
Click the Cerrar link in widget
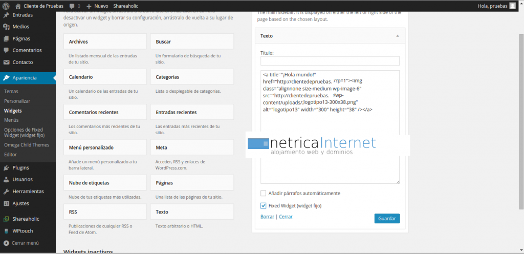point(286,217)
